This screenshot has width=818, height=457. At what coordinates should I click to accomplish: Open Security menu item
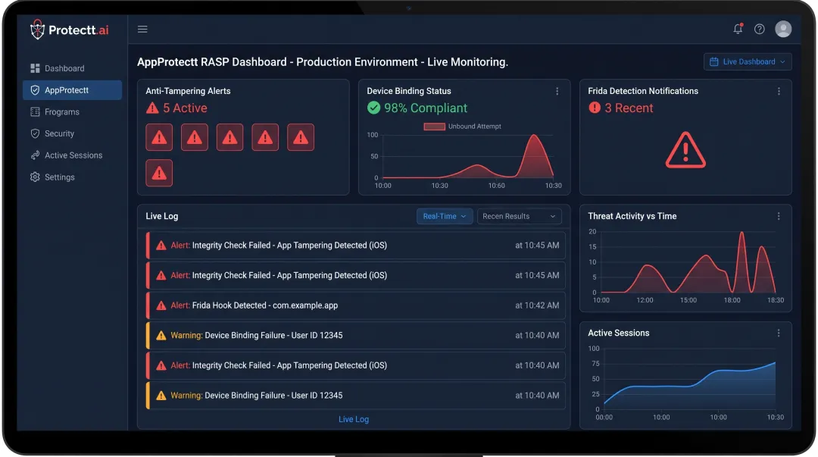(x=72, y=133)
